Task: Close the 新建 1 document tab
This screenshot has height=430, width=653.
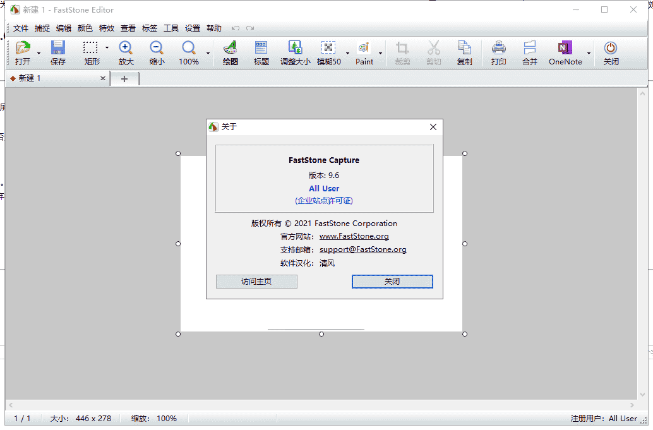Action: click(103, 78)
